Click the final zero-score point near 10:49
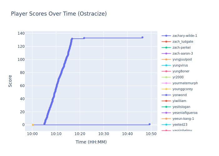This screenshot has height=156, width=219. [x=150, y=124]
